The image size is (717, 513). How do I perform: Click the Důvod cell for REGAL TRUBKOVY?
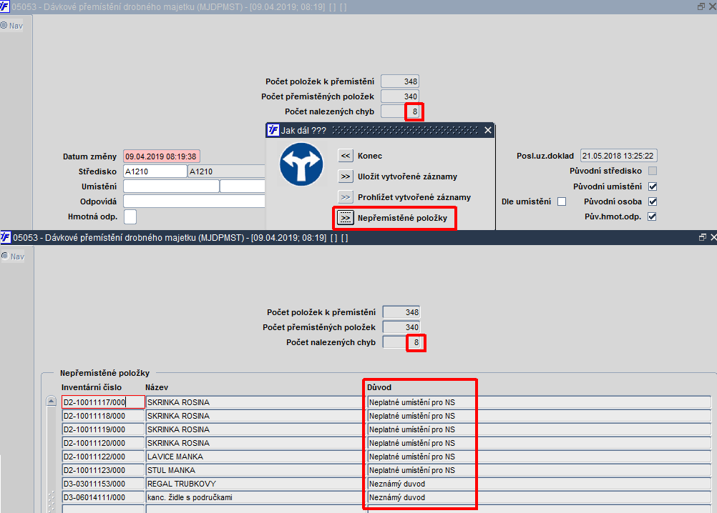[539, 484]
